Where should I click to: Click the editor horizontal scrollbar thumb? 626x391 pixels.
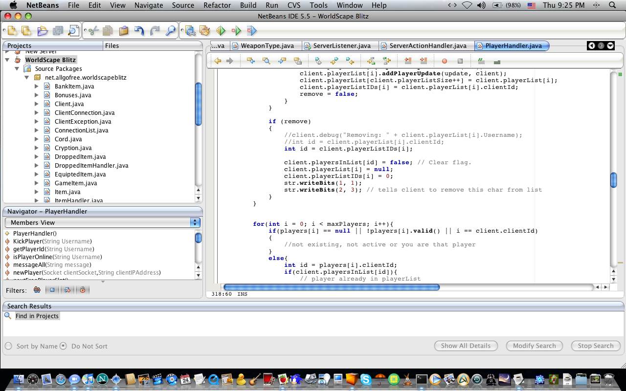pyautogui.click(x=331, y=287)
